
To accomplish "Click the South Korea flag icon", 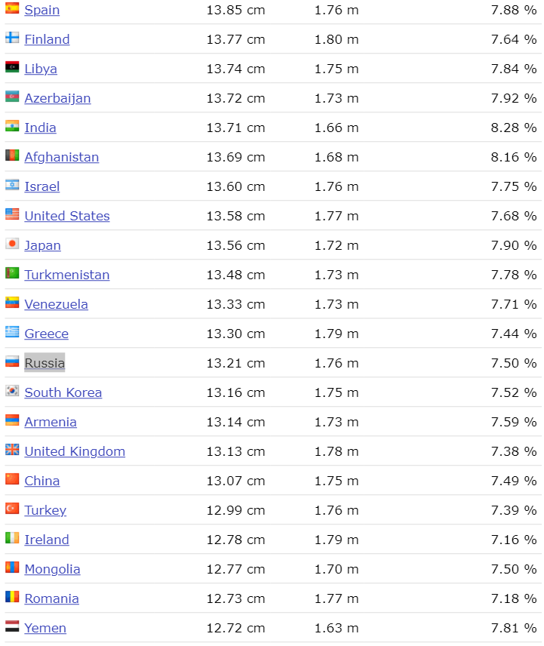I will coord(12,392).
